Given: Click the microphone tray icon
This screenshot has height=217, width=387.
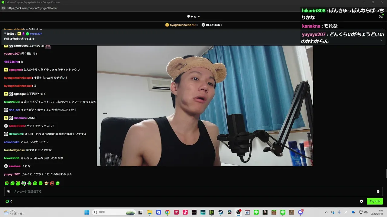Looking at the screenshot, I should coord(339,212).
